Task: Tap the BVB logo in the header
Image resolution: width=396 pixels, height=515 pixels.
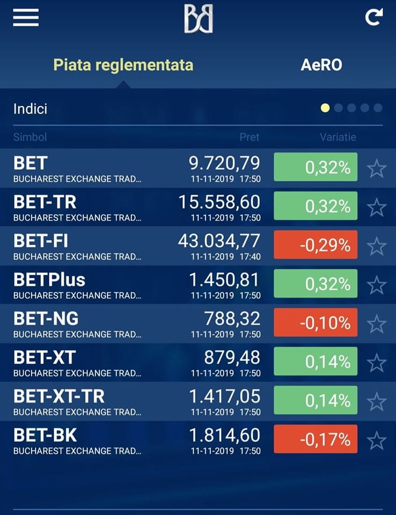Action: 198,19
